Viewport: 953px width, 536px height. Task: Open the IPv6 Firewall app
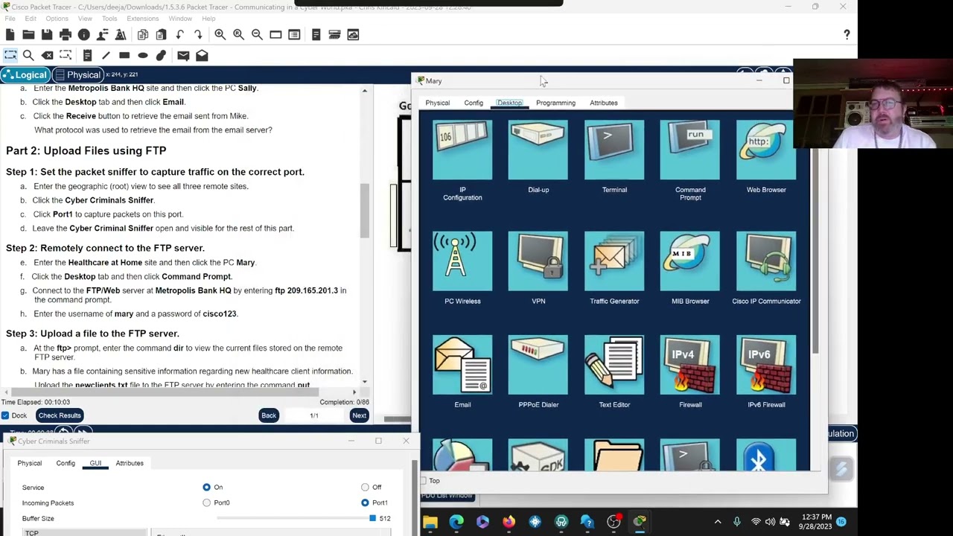[x=766, y=365]
